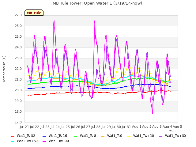
Task: Click the purple Wat1_Tw+30 legend swatch
Action: (x=160, y=136)
